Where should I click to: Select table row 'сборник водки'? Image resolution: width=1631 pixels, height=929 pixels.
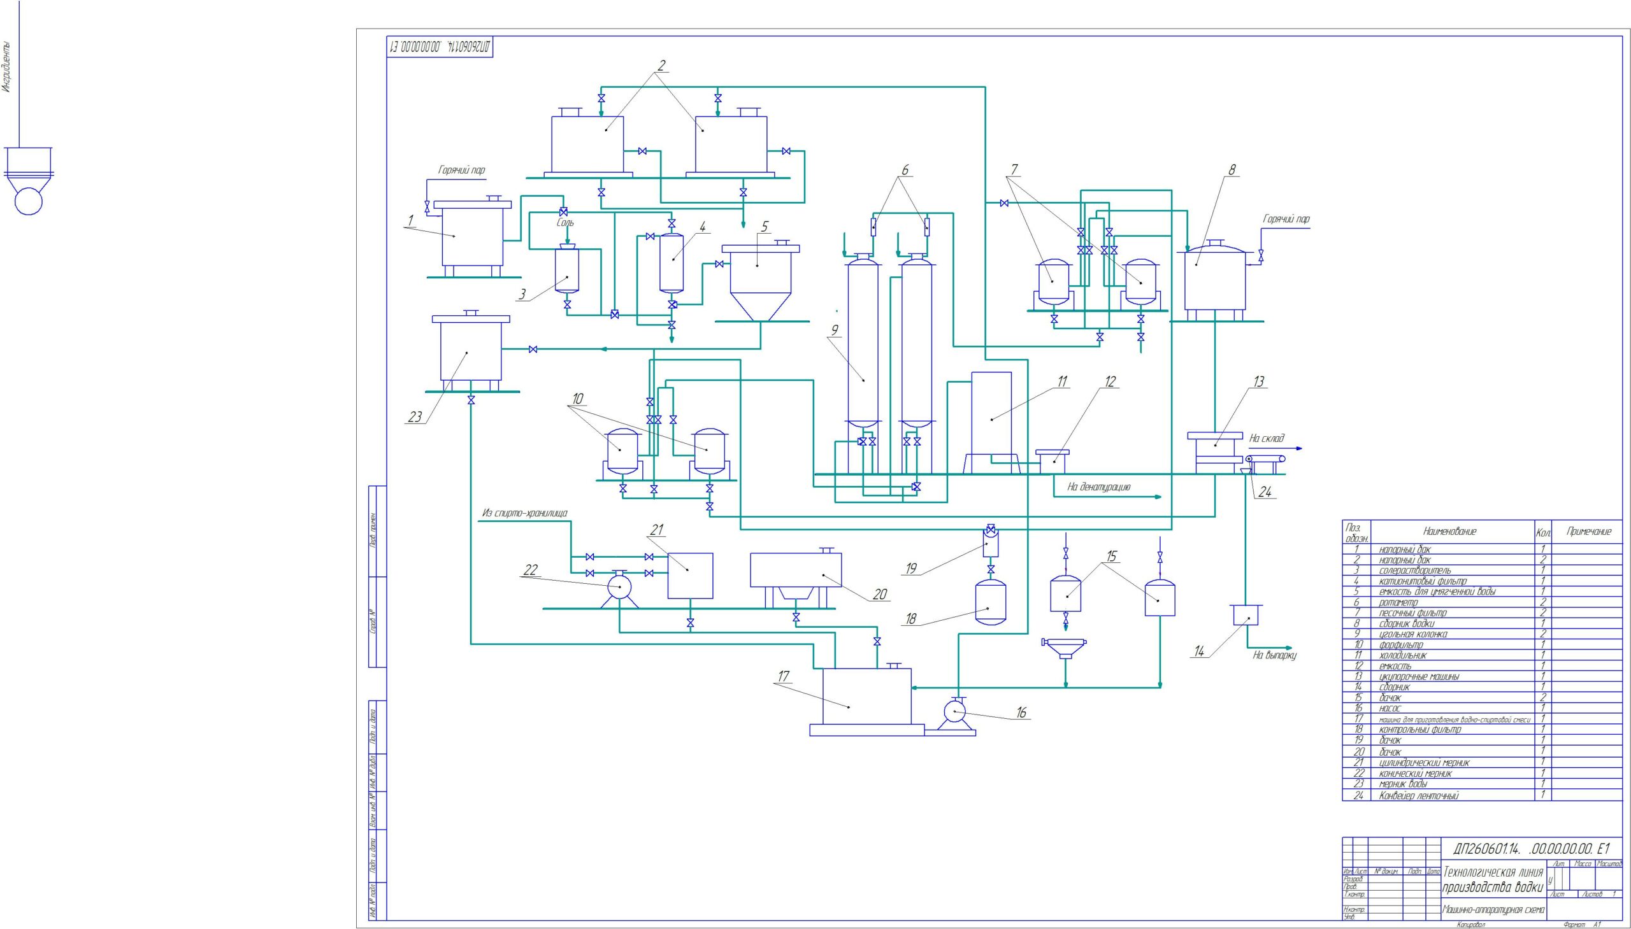tap(1483, 623)
